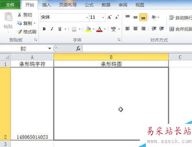Select cell containing 14806501A023

click(x=32, y=104)
